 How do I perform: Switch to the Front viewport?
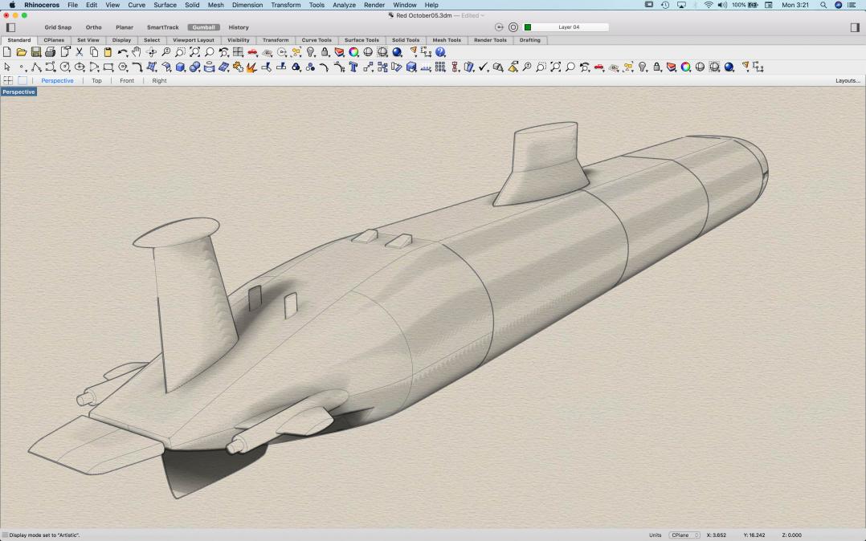click(127, 80)
